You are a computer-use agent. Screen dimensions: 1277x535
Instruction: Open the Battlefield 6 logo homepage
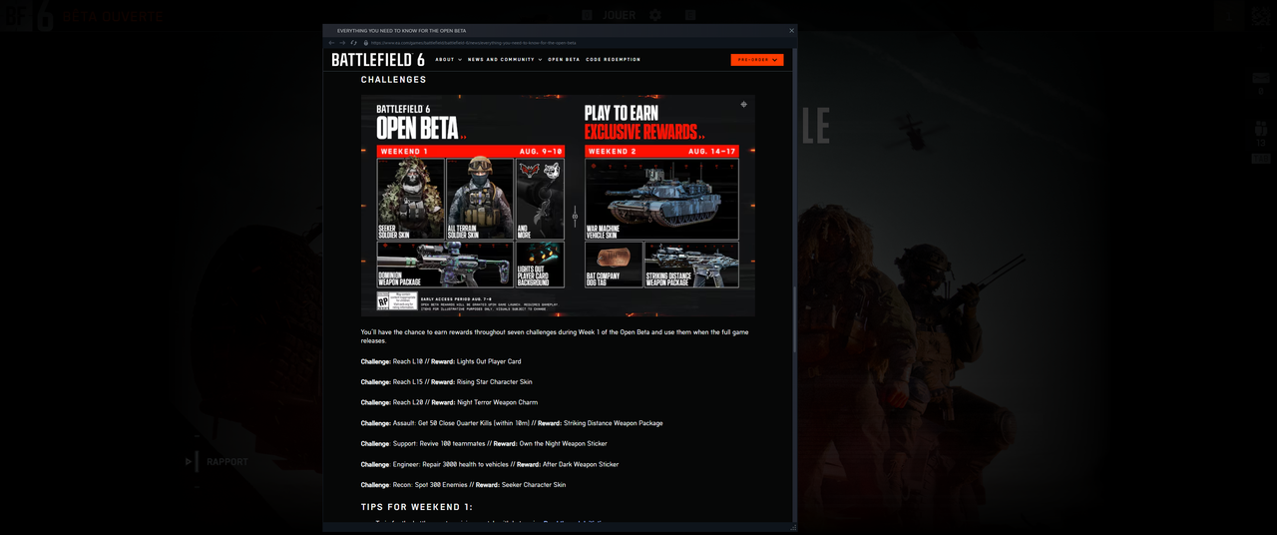(x=378, y=60)
